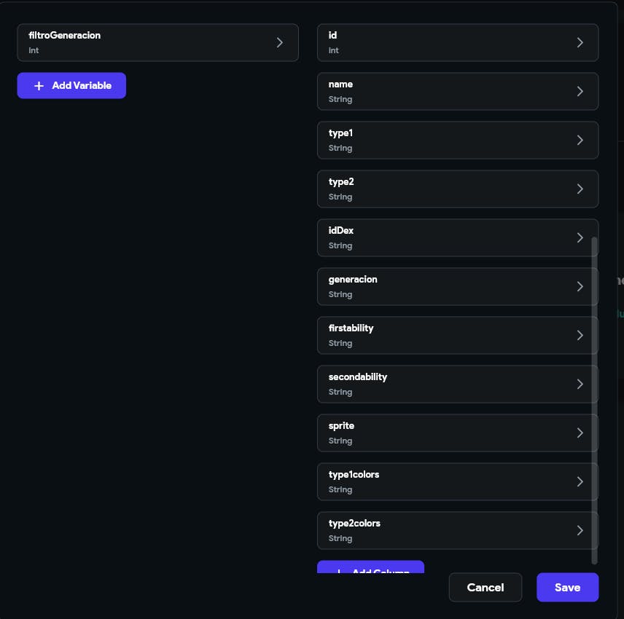Expand the generacion column chevron
The height and width of the screenshot is (619, 624).
point(580,286)
